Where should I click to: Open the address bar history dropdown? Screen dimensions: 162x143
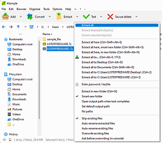[x=26, y=27]
